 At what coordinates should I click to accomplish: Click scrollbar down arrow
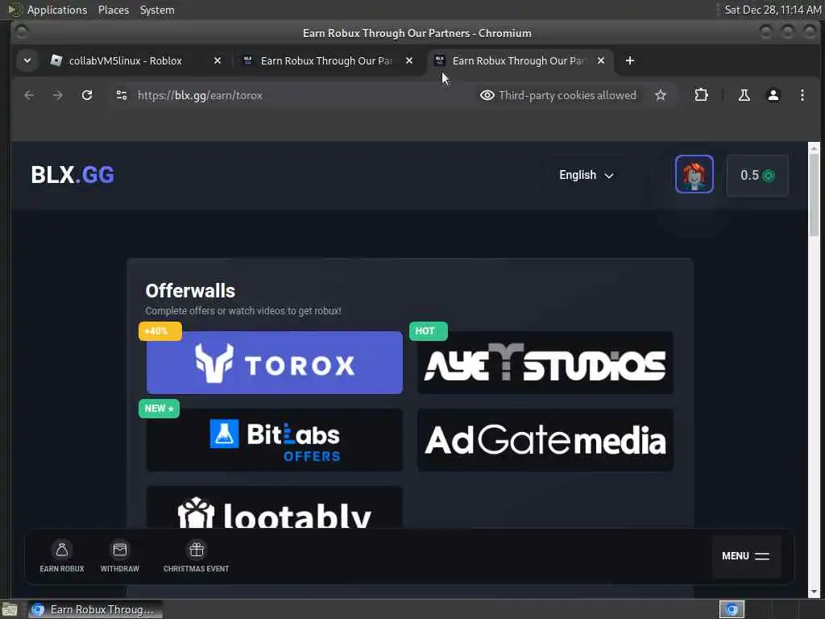[814, 591]
